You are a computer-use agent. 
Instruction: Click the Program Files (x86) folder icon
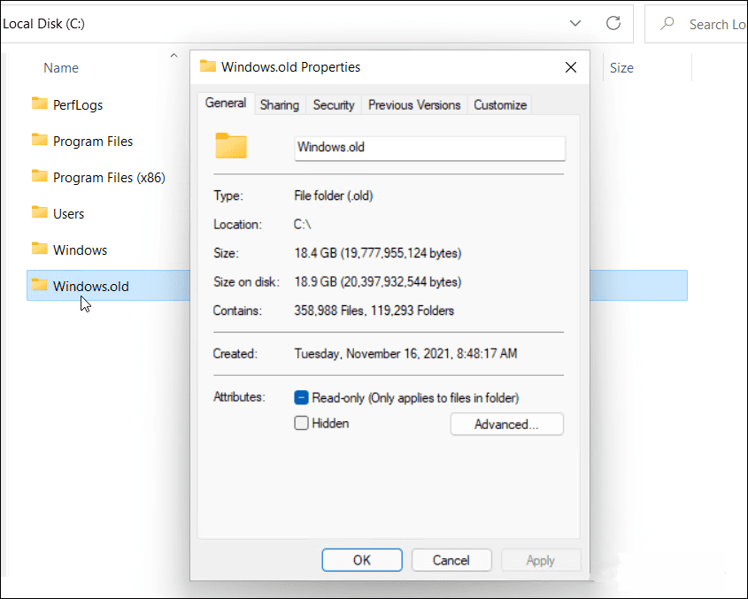click(x=40, y=176)
